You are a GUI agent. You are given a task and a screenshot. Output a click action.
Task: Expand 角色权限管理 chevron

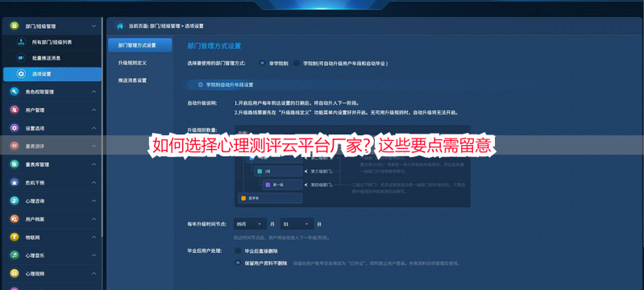[93, 92]
